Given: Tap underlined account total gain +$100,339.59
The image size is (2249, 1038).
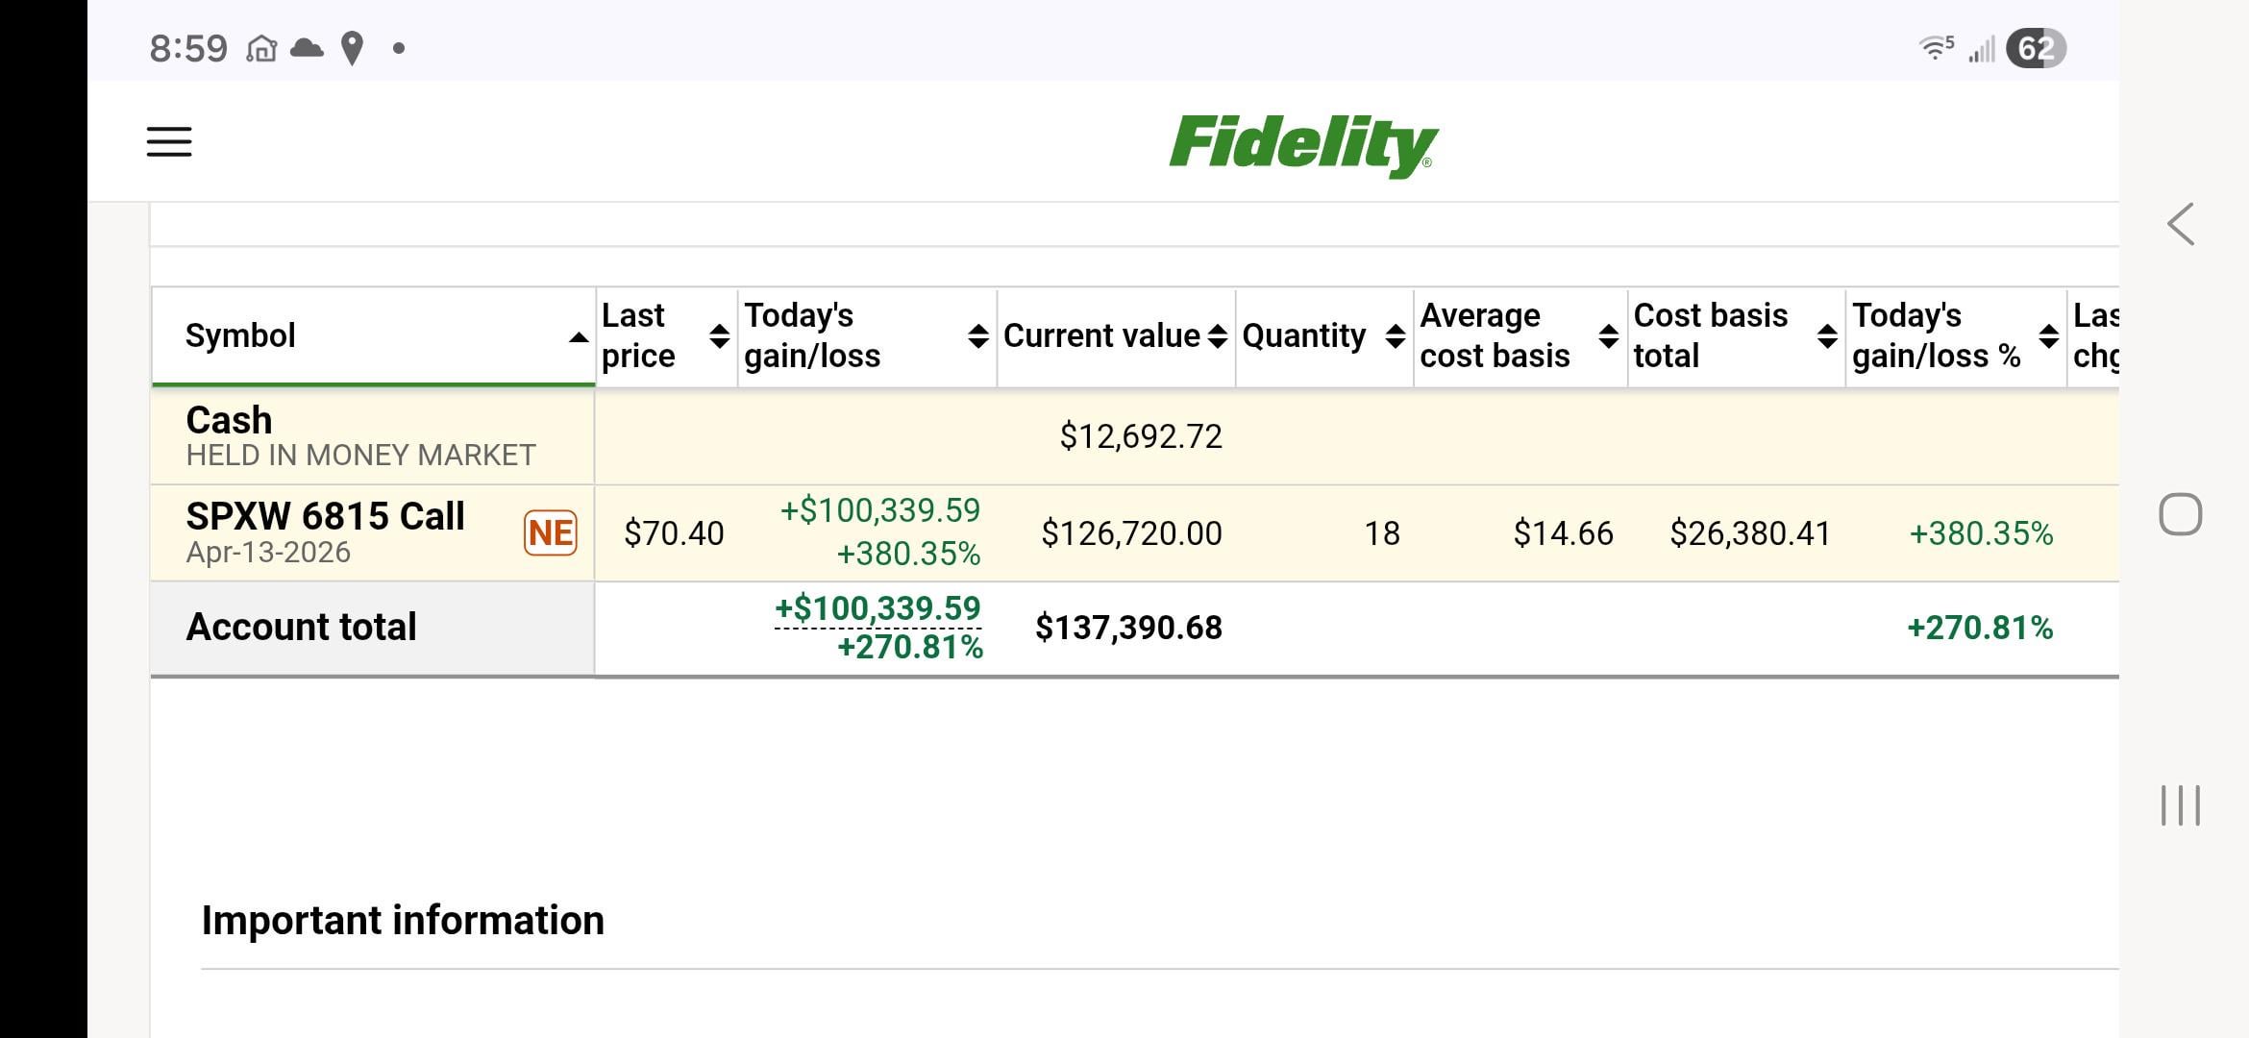Looking at the screenshot, I should point(877,608).
